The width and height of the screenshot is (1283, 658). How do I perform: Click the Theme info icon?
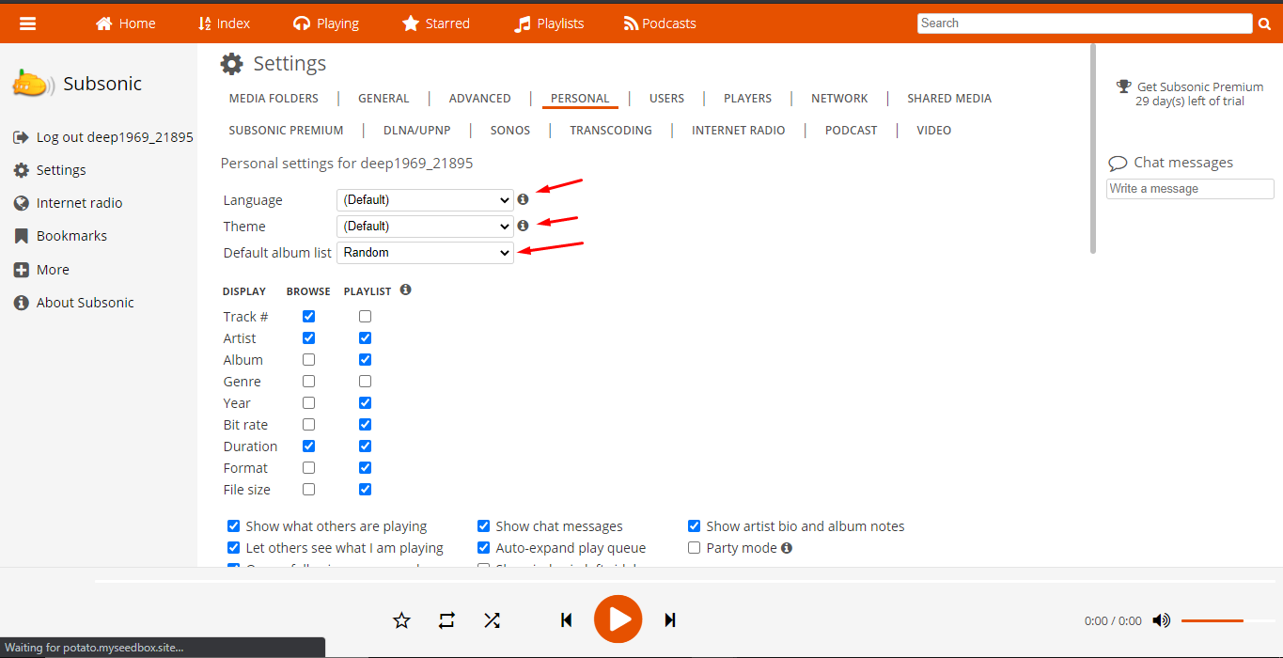[524, 226]
